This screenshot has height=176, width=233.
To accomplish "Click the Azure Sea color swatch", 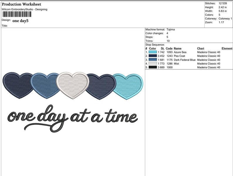I will tap(153, 52).
